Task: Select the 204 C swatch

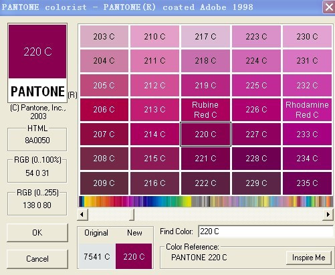Action: [104, 61]
